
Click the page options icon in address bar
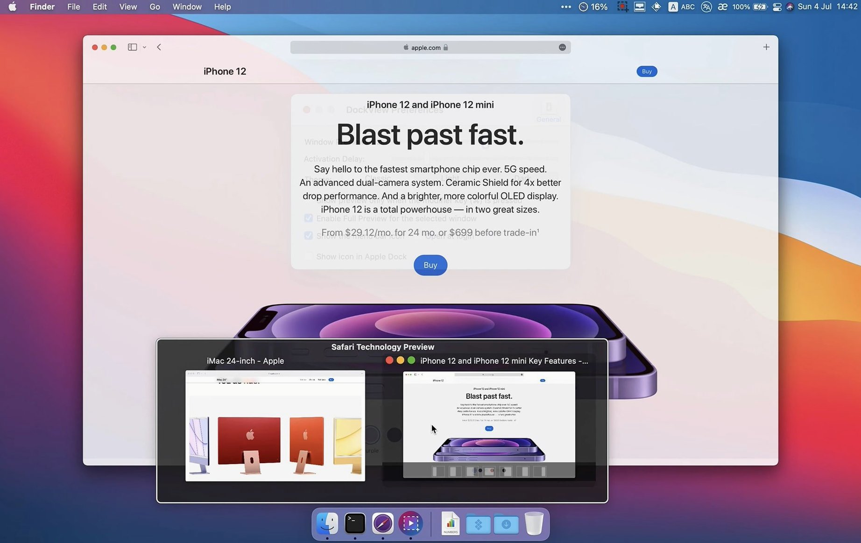click(x=562, y=47)
